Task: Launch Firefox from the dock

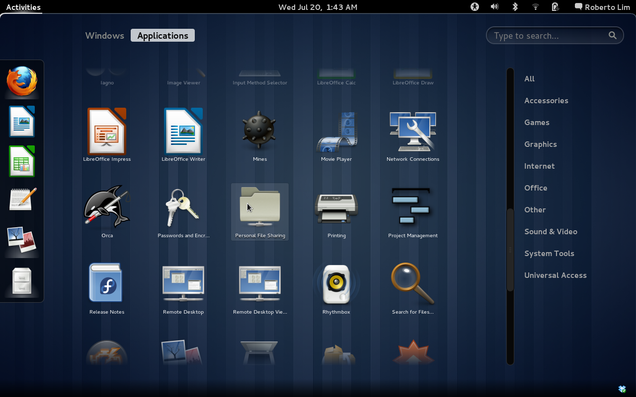Action: tap(22, 80)
